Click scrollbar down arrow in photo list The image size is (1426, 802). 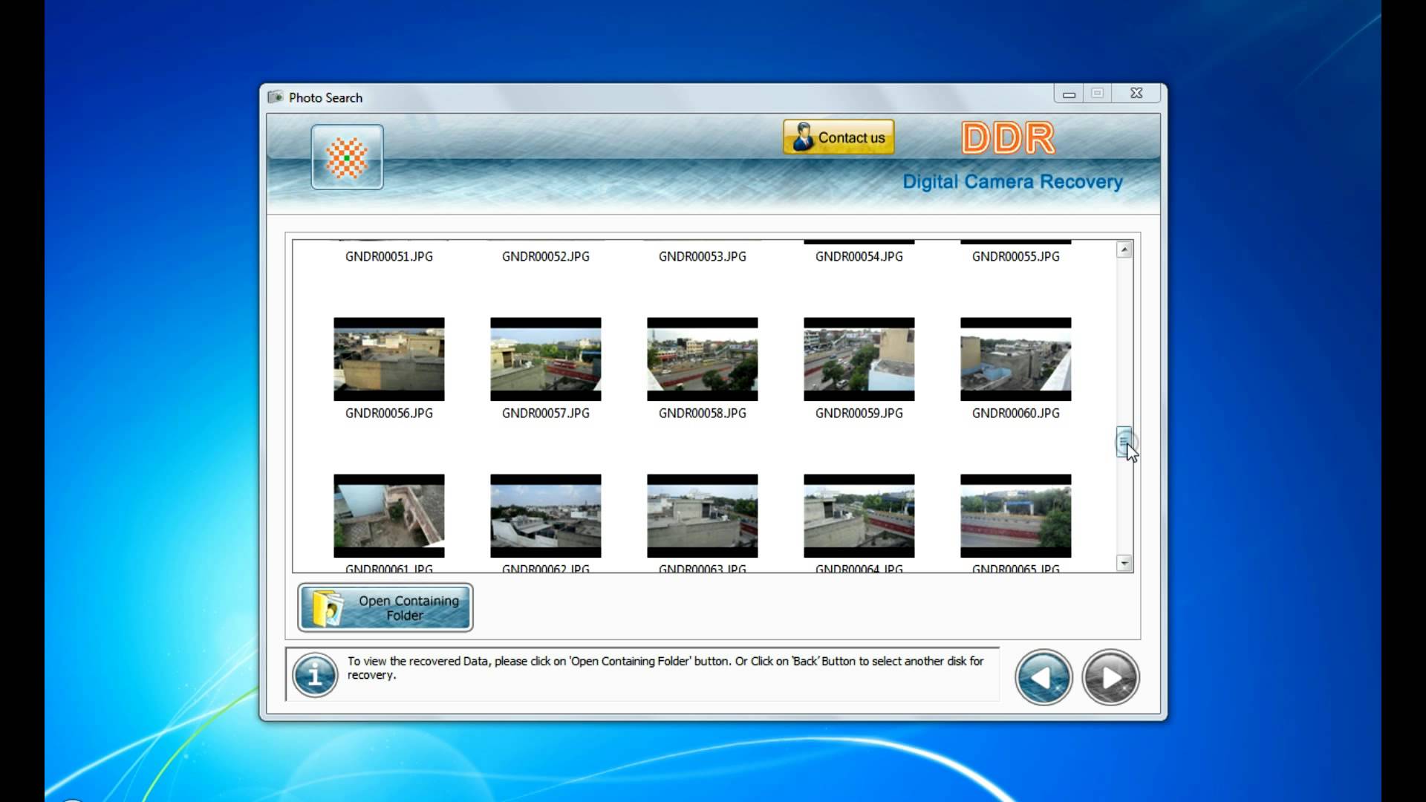point(1124,563)
